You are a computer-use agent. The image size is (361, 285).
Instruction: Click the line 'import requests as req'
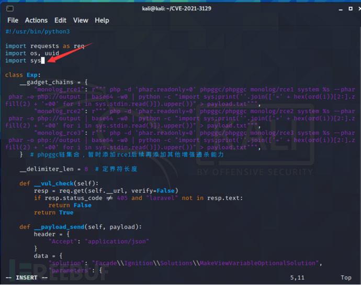(x=45, y=46)
